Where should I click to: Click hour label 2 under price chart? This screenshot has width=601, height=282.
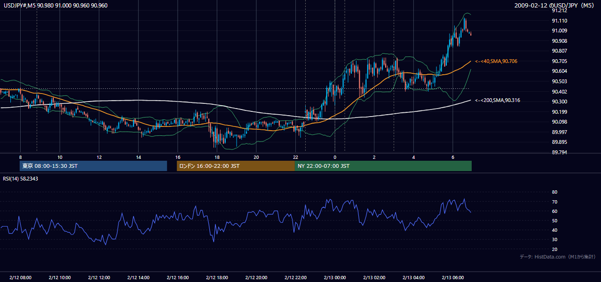pos(374,157)
